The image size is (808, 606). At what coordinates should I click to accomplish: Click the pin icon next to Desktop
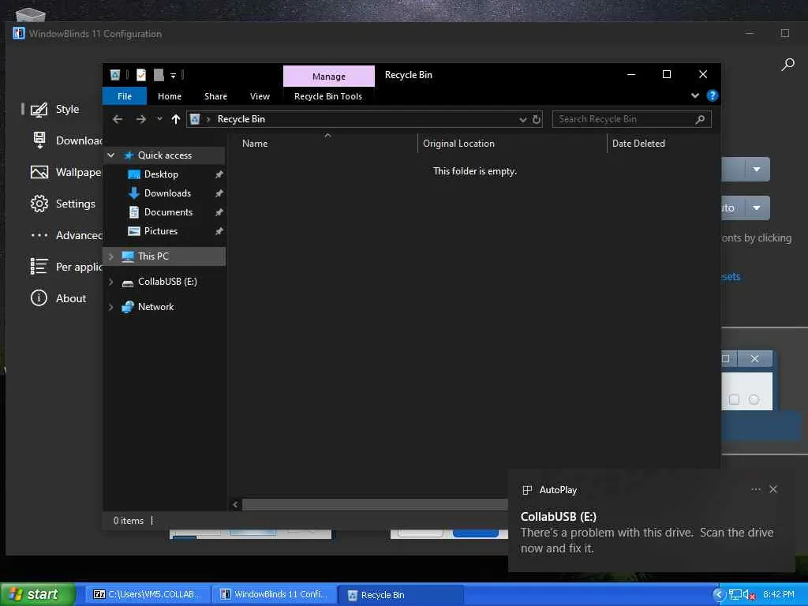[x=219, y=174]
